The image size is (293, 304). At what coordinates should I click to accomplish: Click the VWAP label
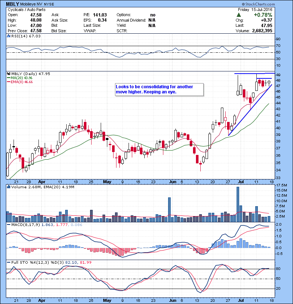90,31
